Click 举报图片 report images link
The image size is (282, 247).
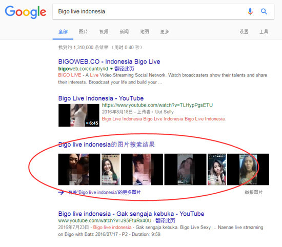pos(253,192)
